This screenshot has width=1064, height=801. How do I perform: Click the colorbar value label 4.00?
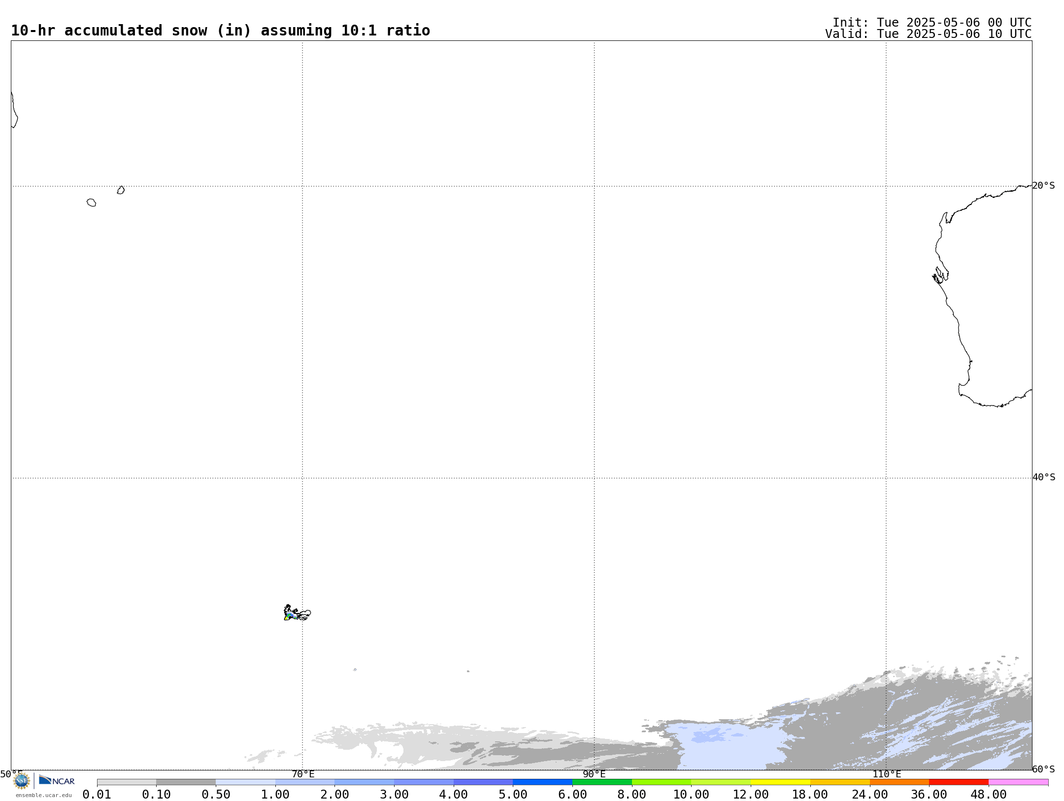[454, 795]
